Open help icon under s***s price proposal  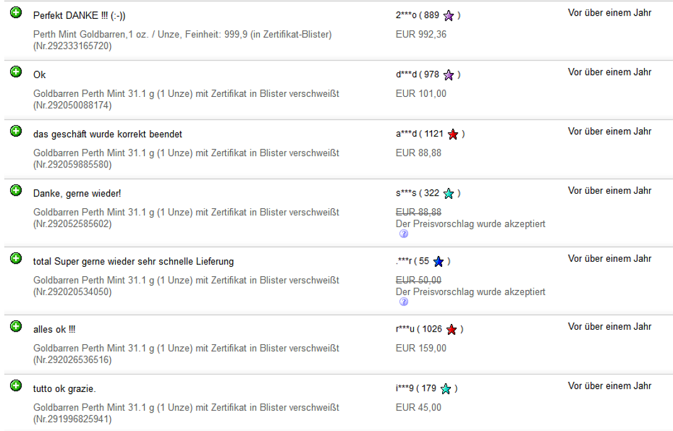click(x=403, y=233)
